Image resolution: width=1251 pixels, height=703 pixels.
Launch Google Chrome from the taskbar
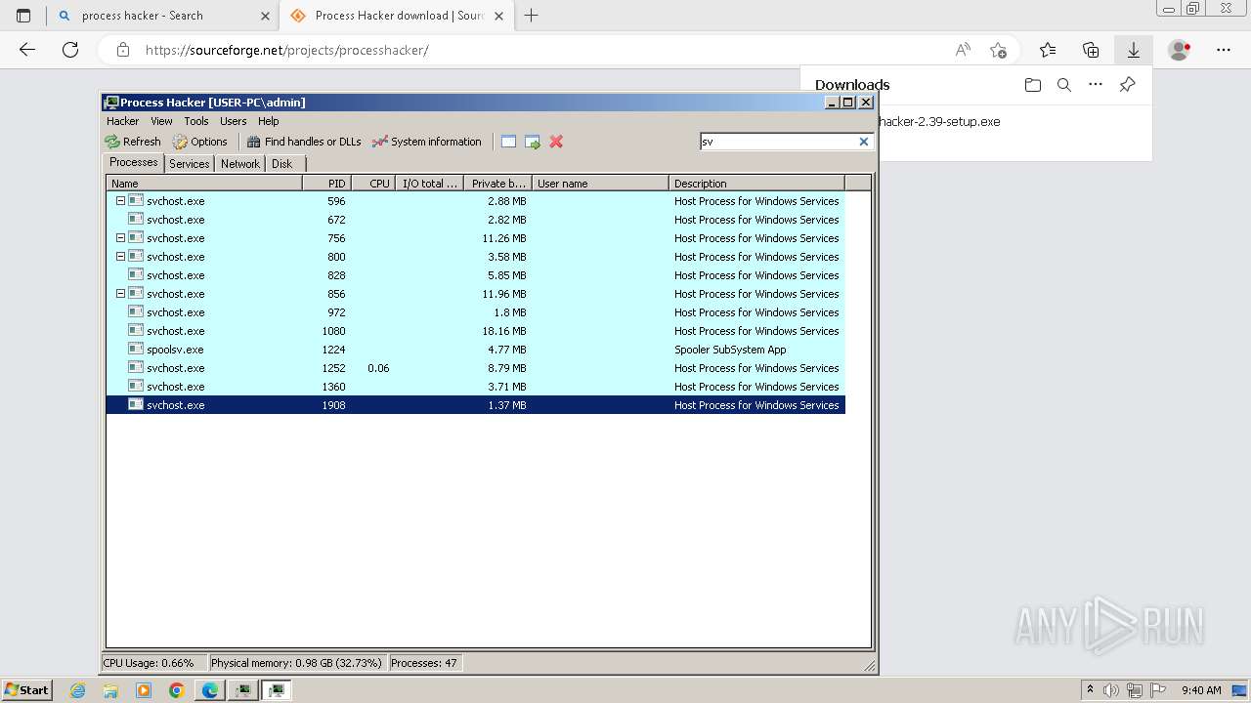[x=177, y=690]
